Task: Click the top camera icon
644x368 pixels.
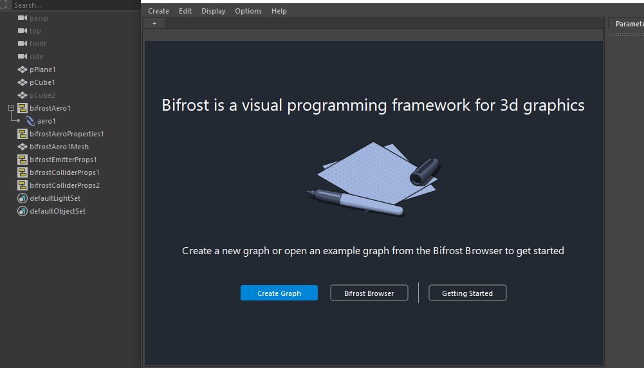Action: 23,31
